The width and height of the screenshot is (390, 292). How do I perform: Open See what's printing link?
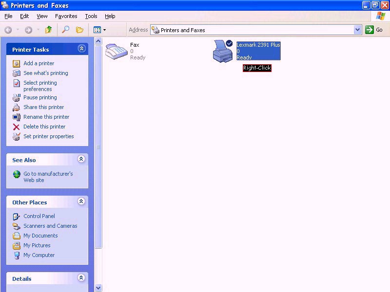click(46, 73)
